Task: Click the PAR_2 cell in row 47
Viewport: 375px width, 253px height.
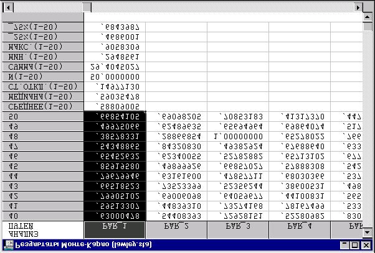Action: click(x=176, y=146)
